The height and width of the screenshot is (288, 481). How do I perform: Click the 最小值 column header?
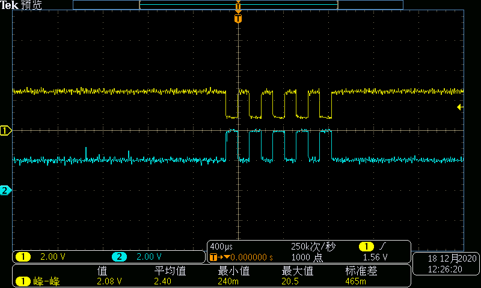pos(233,271)
